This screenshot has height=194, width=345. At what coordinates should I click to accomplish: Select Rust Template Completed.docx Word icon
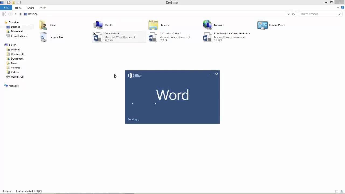point(207,37)
